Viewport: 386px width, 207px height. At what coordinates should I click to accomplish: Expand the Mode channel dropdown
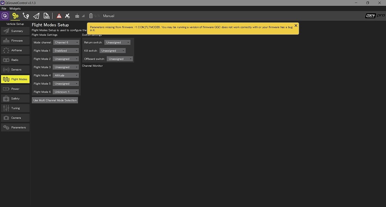coord(66,42)
